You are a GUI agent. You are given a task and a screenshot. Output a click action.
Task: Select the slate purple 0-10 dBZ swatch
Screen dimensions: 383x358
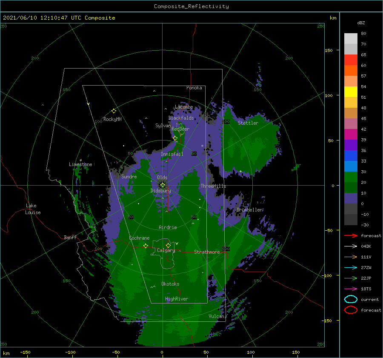click(x=351, y=198)
